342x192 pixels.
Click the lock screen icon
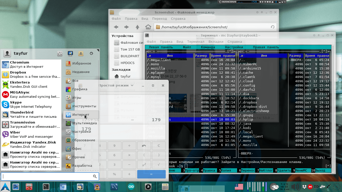(70, 53)
